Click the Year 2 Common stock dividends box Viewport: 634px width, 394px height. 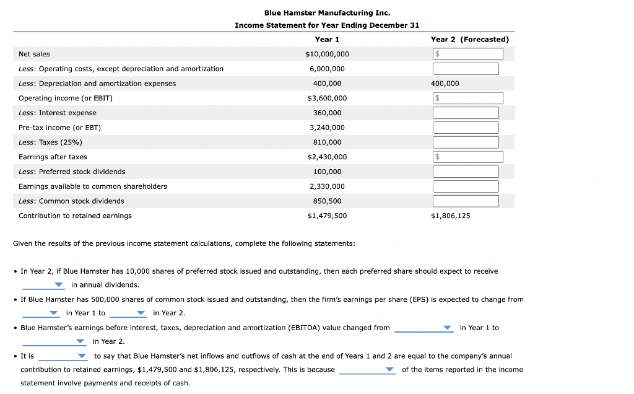(x=466, y=201)
